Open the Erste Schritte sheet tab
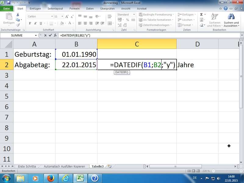The height and width of the screenshot is (183, 244). click(x=27, y=167)
